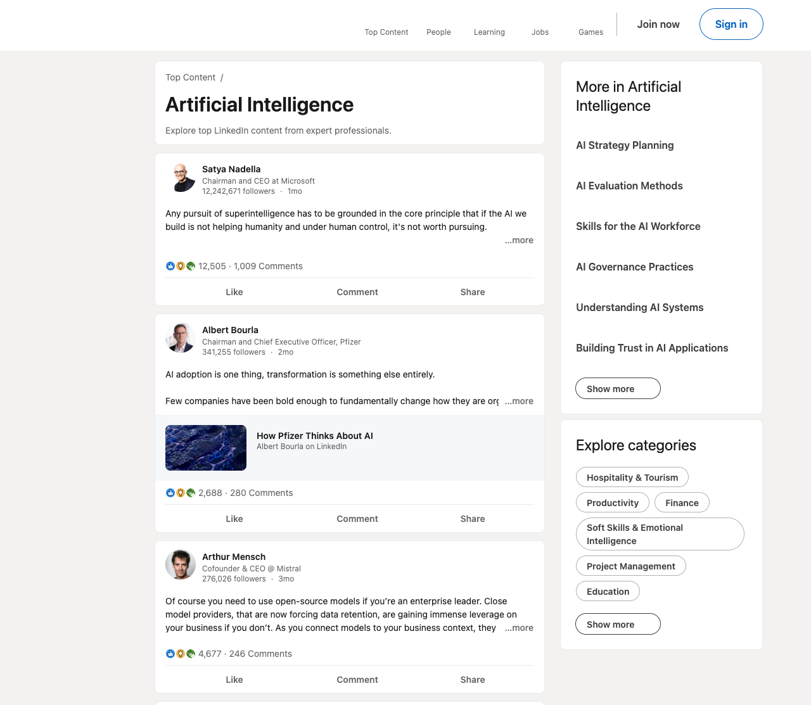Open the Learning nav item
The height and width of the screenshot is (705, 811).
pyautogui.click(x=489, y=32)
